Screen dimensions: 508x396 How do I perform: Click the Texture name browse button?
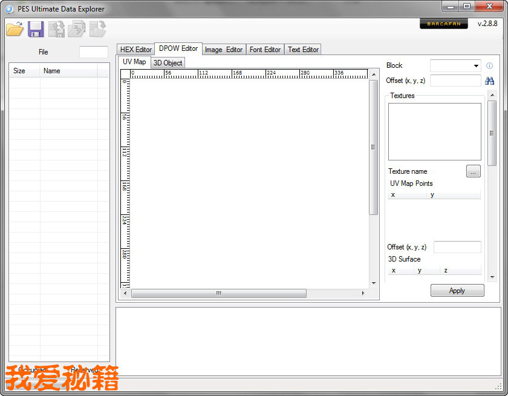pos(474,171)
